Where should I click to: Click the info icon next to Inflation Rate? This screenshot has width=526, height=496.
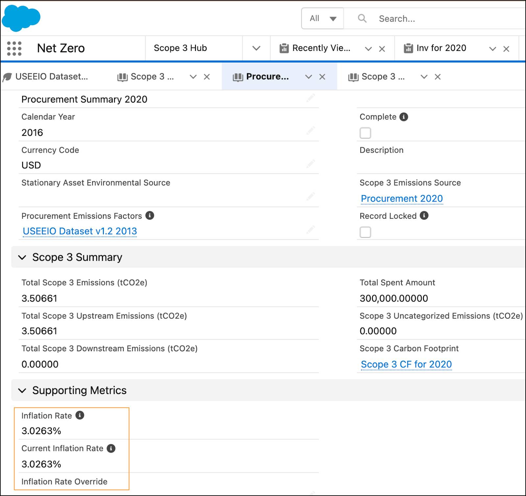[80, 415]
